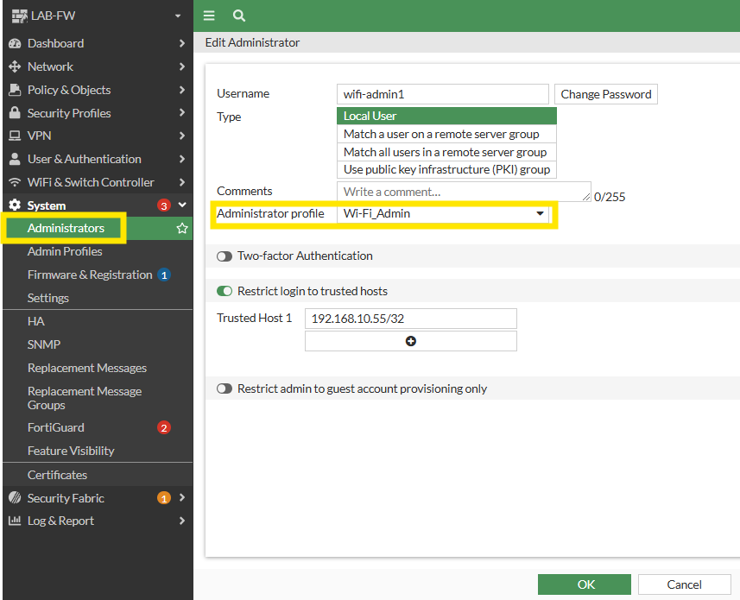This screenshot has width=740, height=600.
Task: Add trusted host with plus icon
Action: point(411,341)
